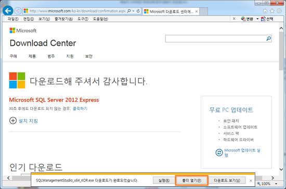
Task: Open the 파일(F) menu
Action: pyautogui.click(x=13, y=19)
